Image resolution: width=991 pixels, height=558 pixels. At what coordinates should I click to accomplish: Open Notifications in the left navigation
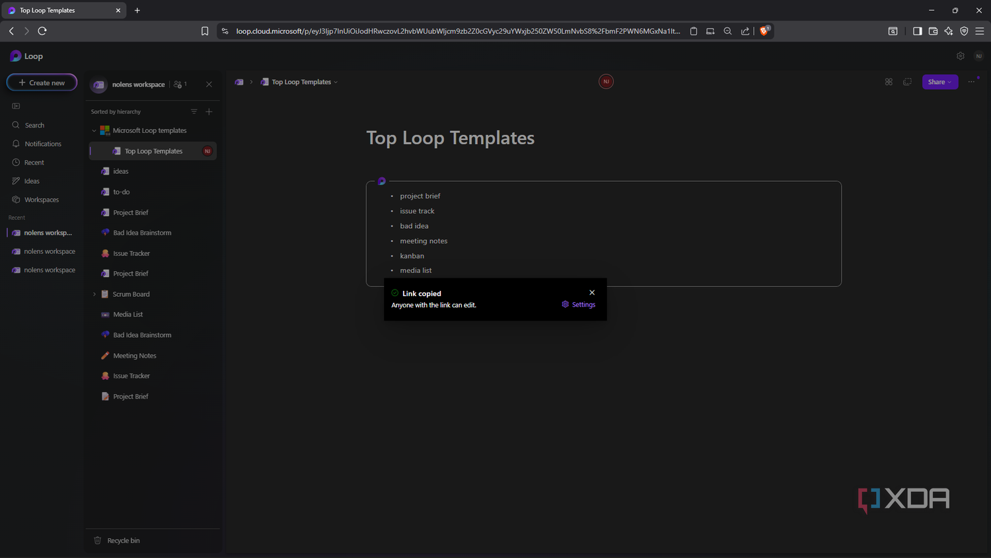pos(37,143)
